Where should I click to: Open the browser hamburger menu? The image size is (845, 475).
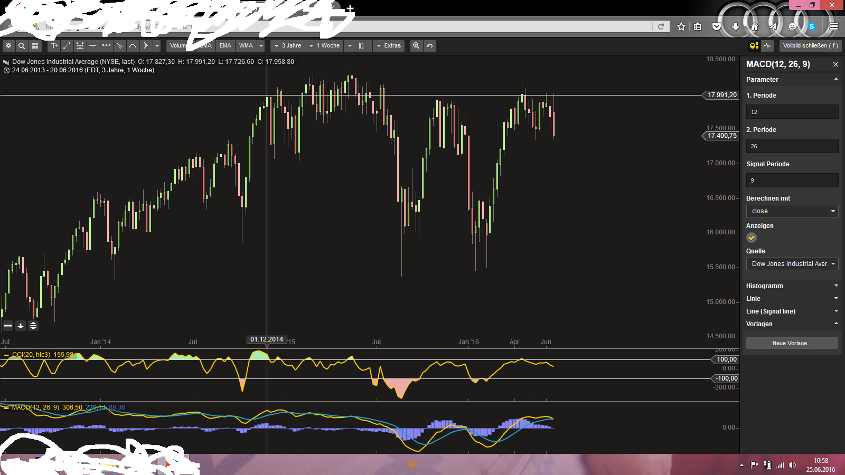834,26
